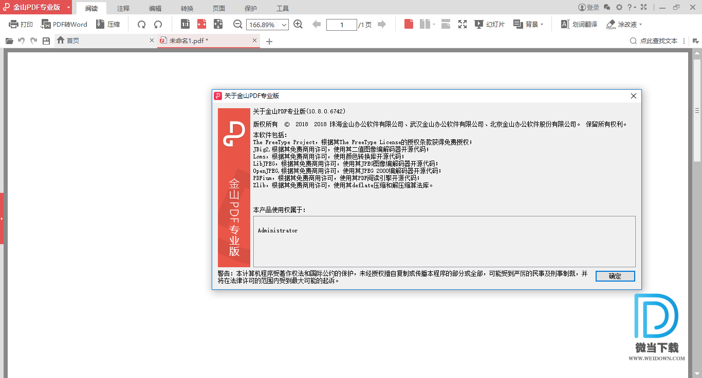The width and height of the screenshot is (702, 378).
Task: Expand the 涂改液 dropdown arrow
Action: (640, 24)
